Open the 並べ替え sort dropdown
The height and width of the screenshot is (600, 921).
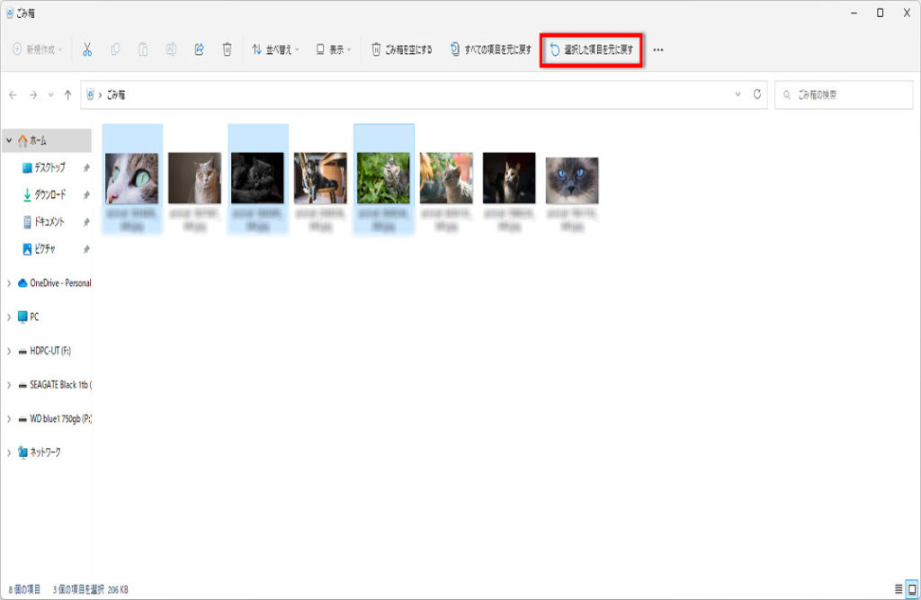(x=275, y=49)
